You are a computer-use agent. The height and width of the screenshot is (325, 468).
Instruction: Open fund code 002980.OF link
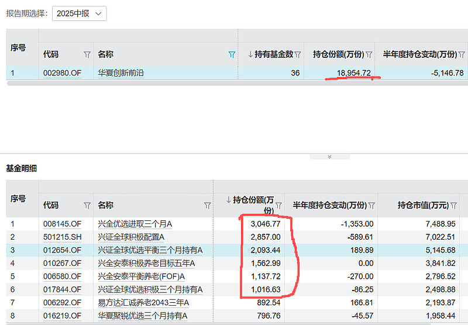coord(62,73)
